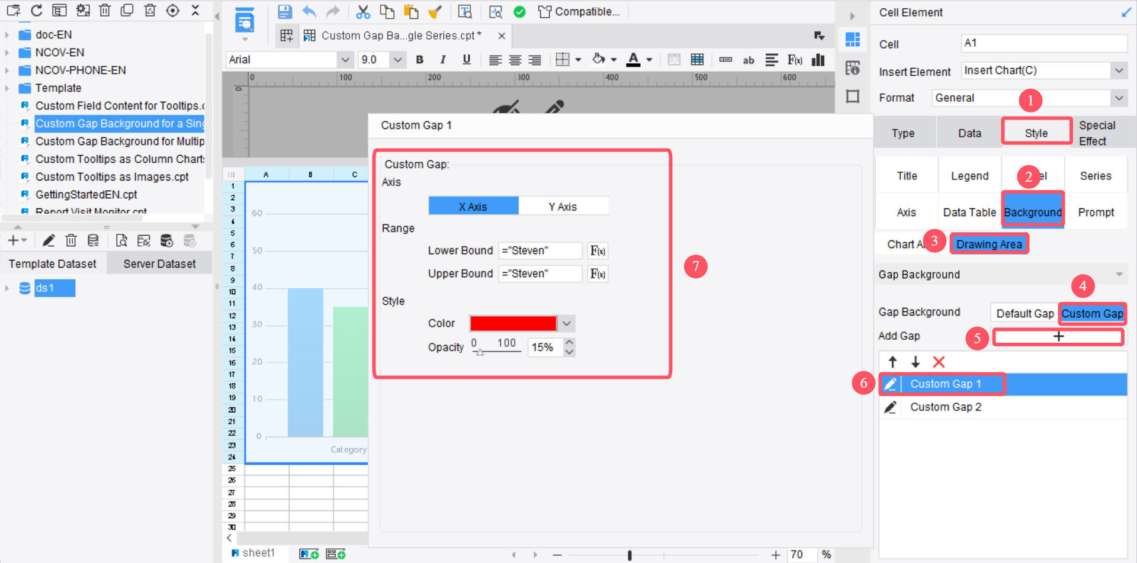Open Insert Element dropdown
The height and width of the screenshot is (563, 1137).
point(1119,70)
